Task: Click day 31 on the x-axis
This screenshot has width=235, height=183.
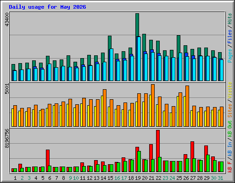Action: (x=220, y=178)
